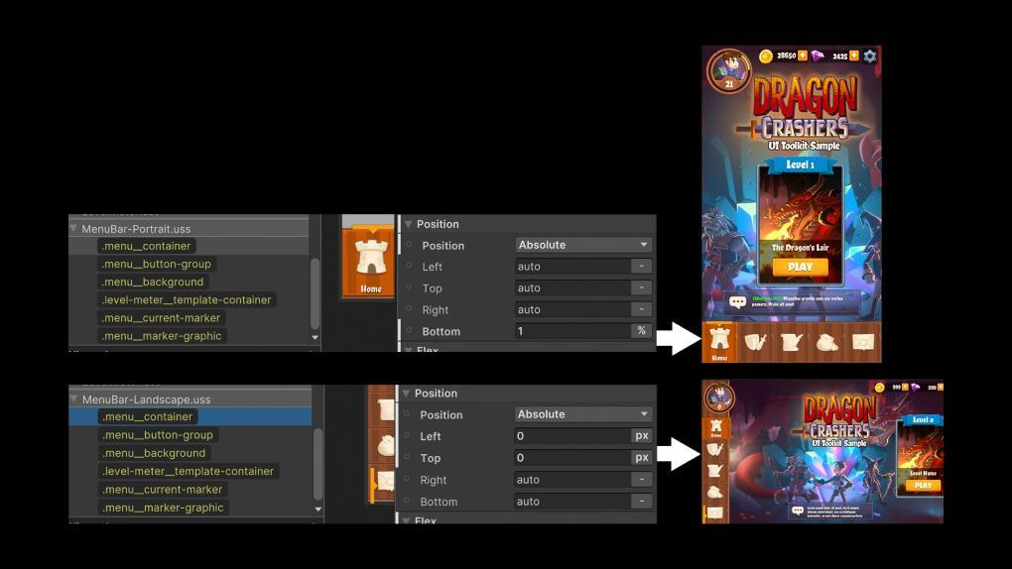Image resolution: width=1012 pixels, height=569 pixels.
Task: Click the landscape stylesheet list scrollbar
Action: click(317, 464)
